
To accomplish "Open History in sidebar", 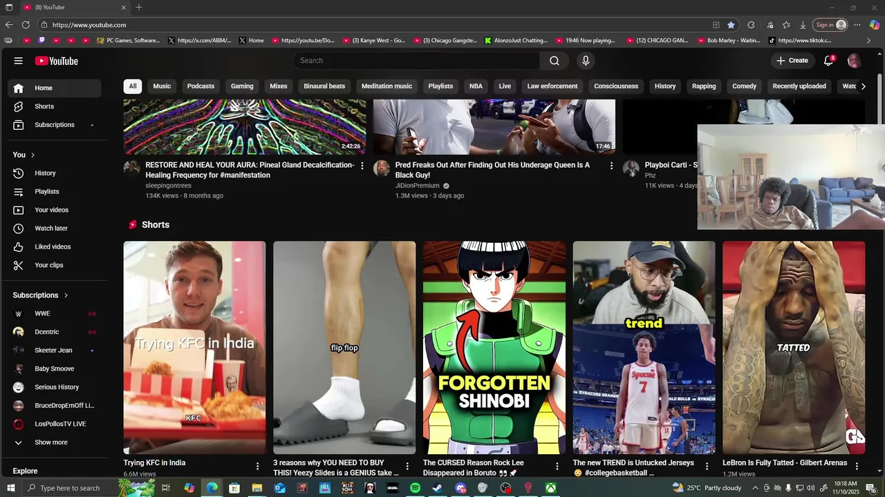I will (54, 173).
